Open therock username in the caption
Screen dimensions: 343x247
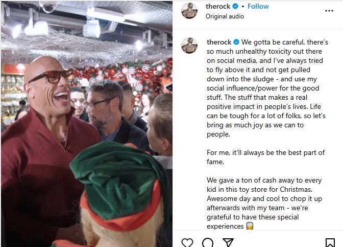218,42
